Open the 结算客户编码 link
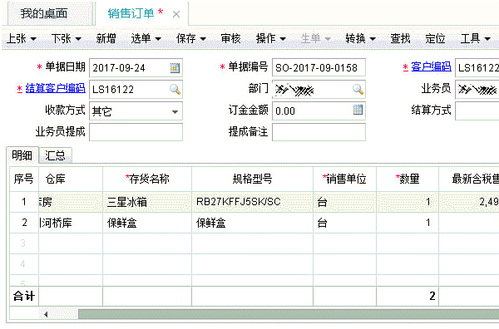Image resolution: width=499 pixels, height=329 pixels. 55,88
